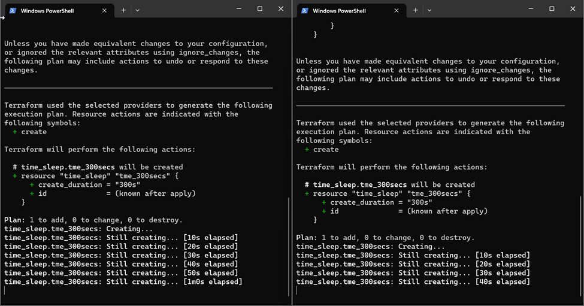Click '[40s elapsed]' line in right window
Image resolution: width=584 pixels, height=306 pixels.
[413, 282]
